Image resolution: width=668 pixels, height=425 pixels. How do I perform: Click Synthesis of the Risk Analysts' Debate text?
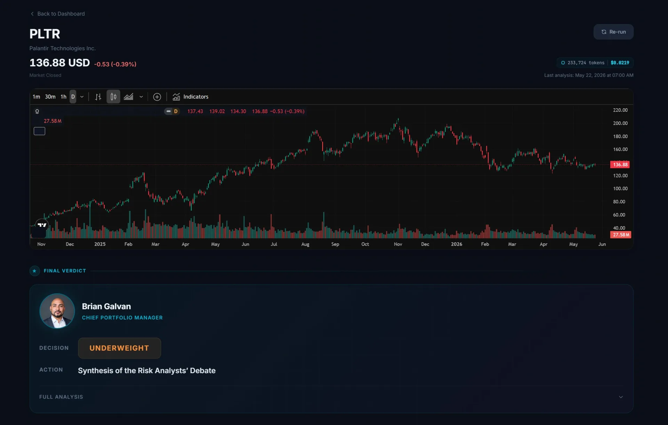point(147,370)
